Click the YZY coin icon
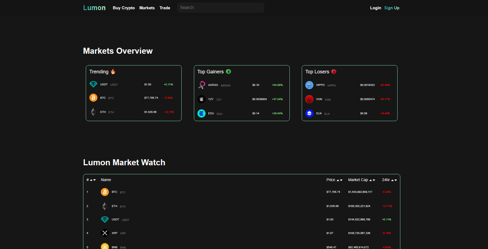This screenshot has height=249, width=488. click(x=202, y=99)
